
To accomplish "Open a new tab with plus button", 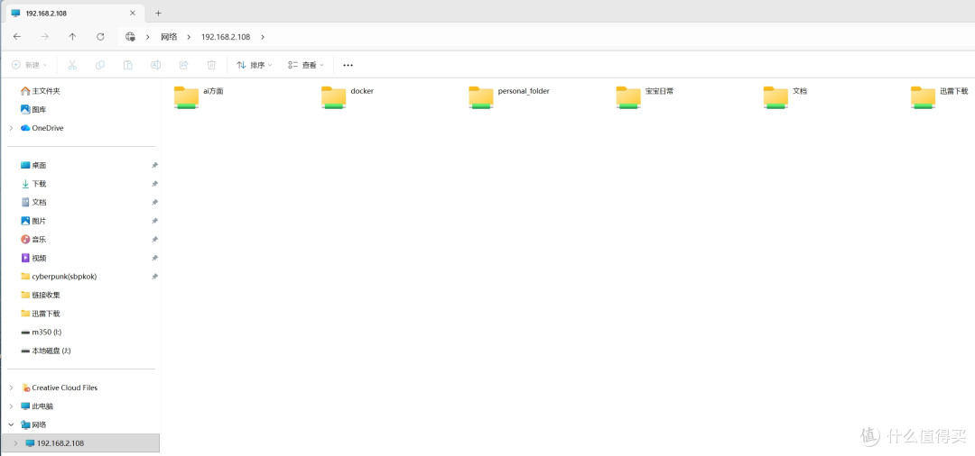I will point(158,13).
